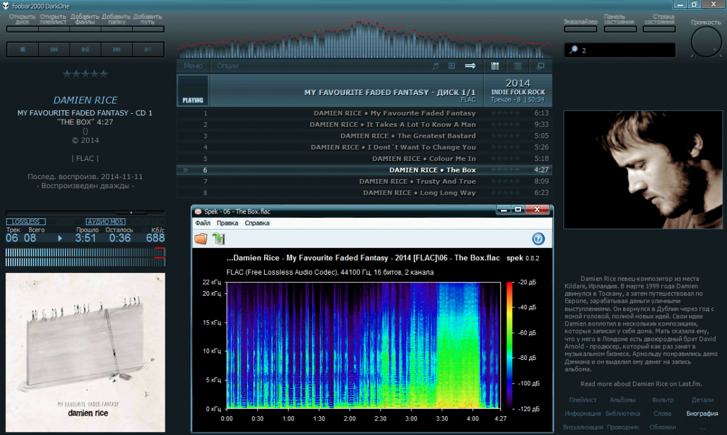Viewport: 727px width, 435px height.
Task: Switch to the Альбомы tab
Action: 623,400
